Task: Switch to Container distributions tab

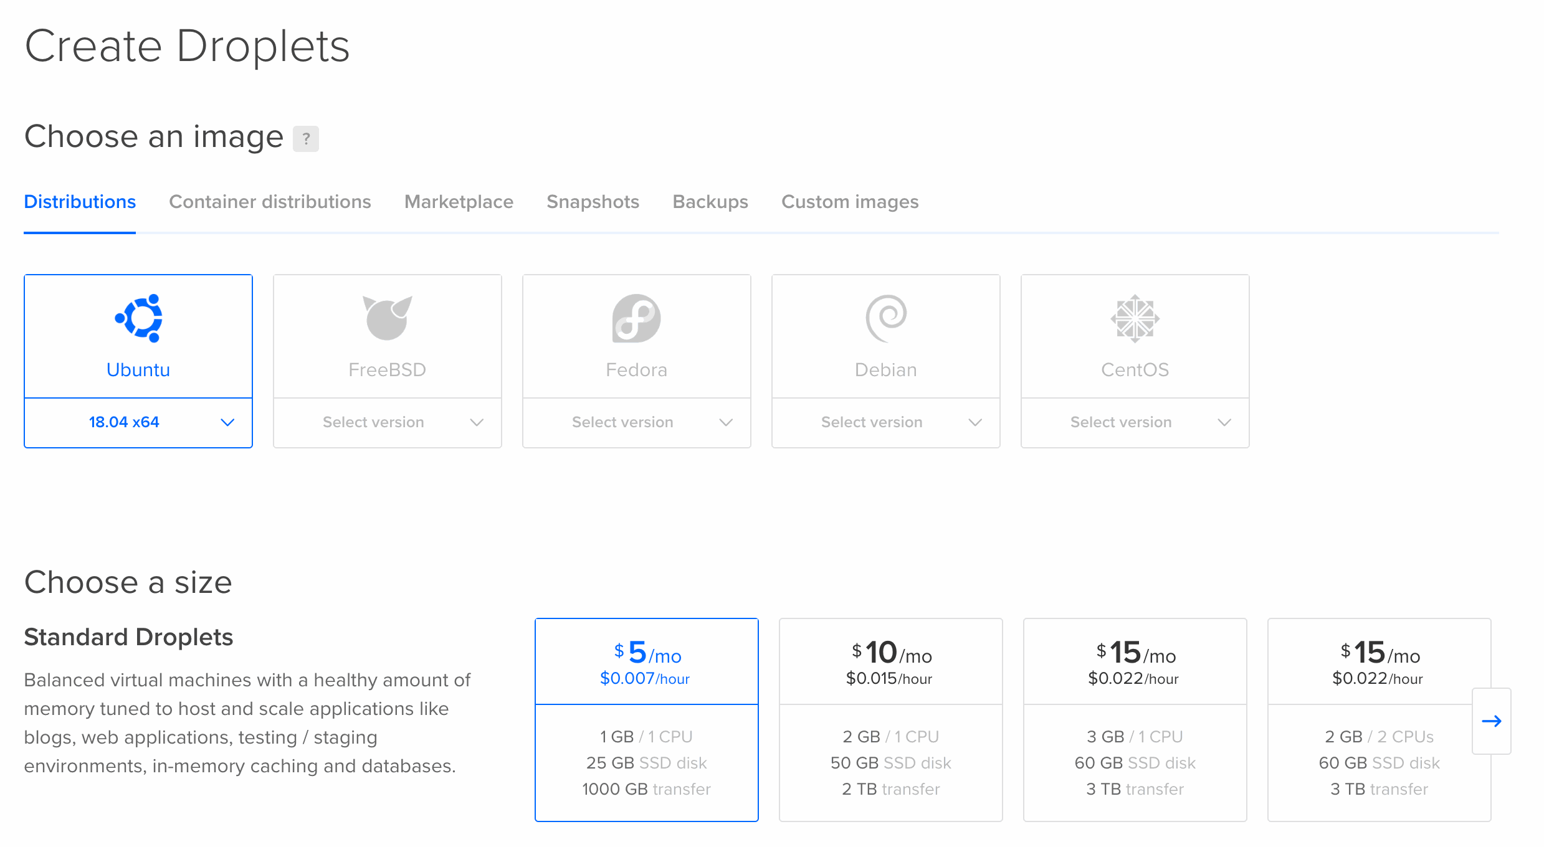Action: tap(270, 202)
